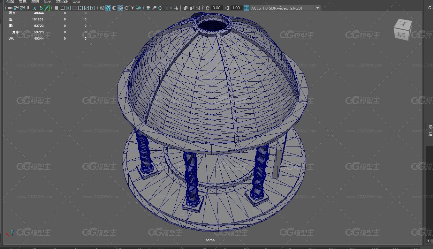Click the Lock Camera icon
The height and width of the screenshot is (249, 433).
[16, 8]
